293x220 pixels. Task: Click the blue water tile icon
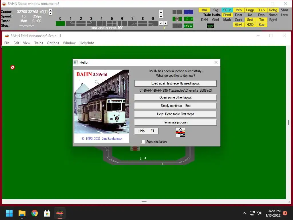[189, 12]
